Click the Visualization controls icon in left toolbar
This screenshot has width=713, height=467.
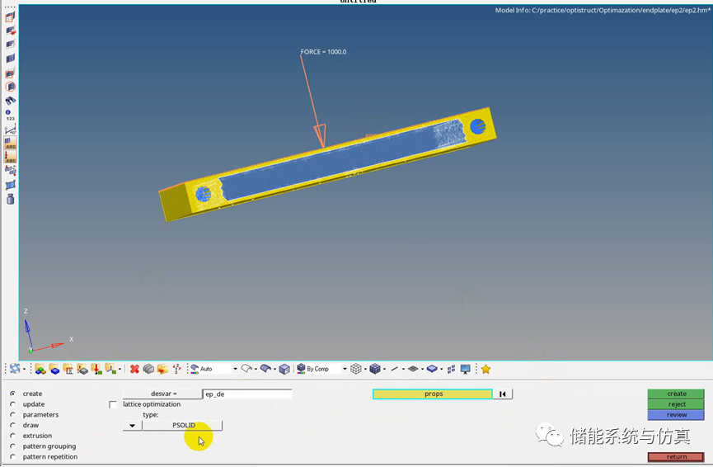click(x=10, y=171)
